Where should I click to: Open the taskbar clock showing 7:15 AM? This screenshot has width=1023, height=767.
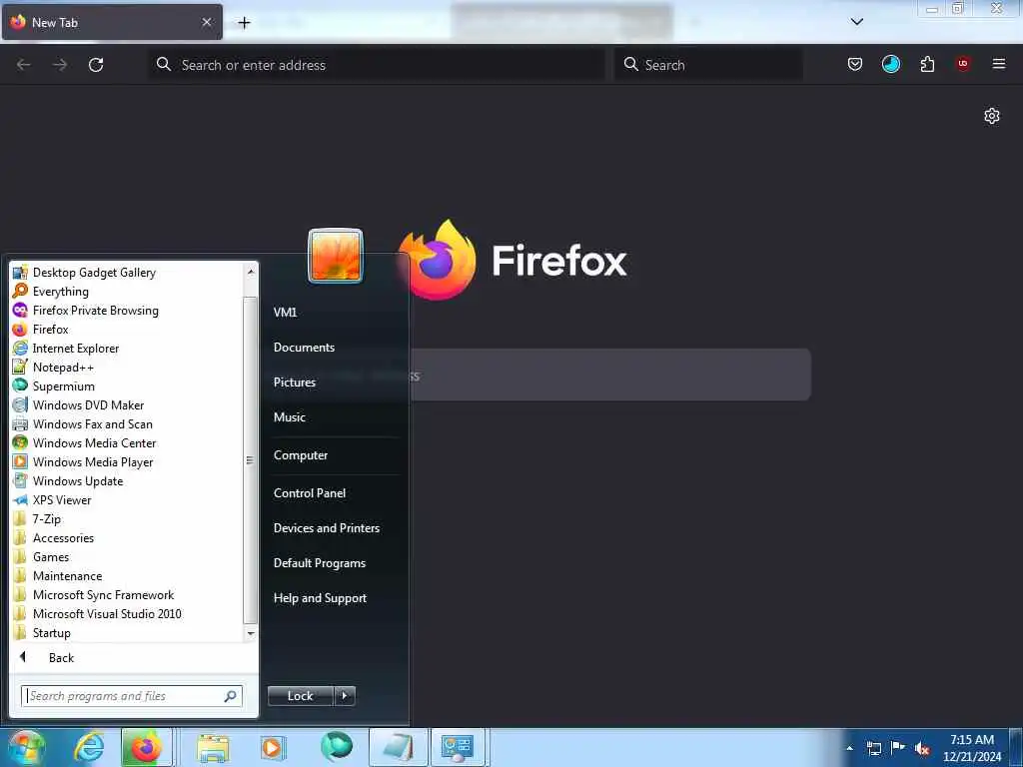972,748
